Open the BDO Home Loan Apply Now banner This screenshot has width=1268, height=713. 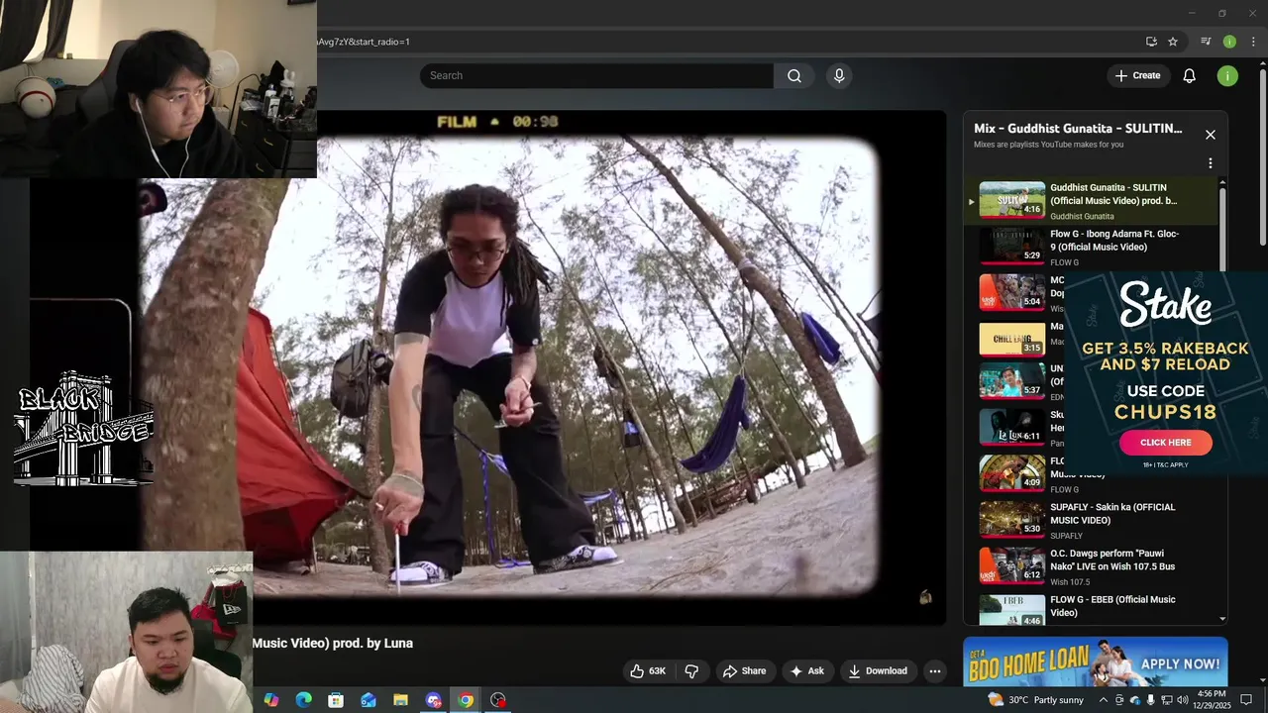point(1096,662)
